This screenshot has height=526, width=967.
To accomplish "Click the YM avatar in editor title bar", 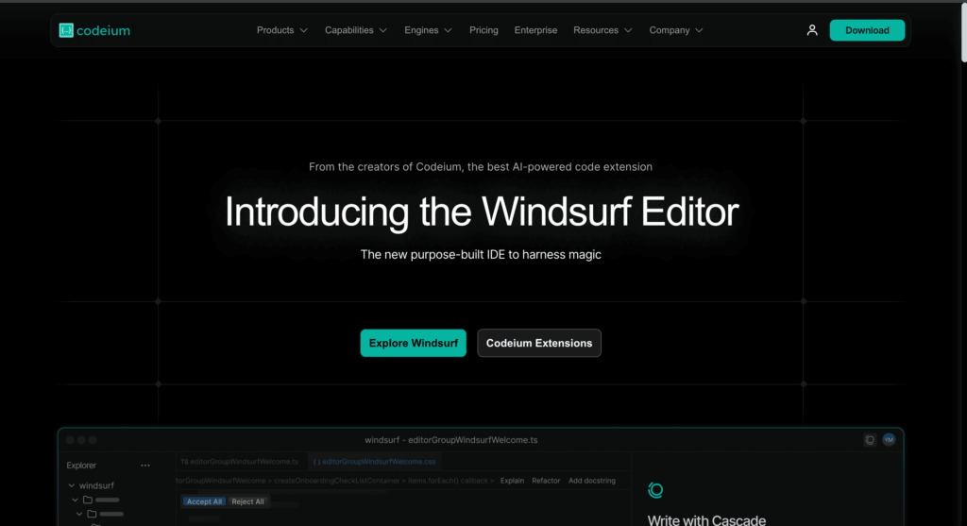I will (x=889, y=440).
